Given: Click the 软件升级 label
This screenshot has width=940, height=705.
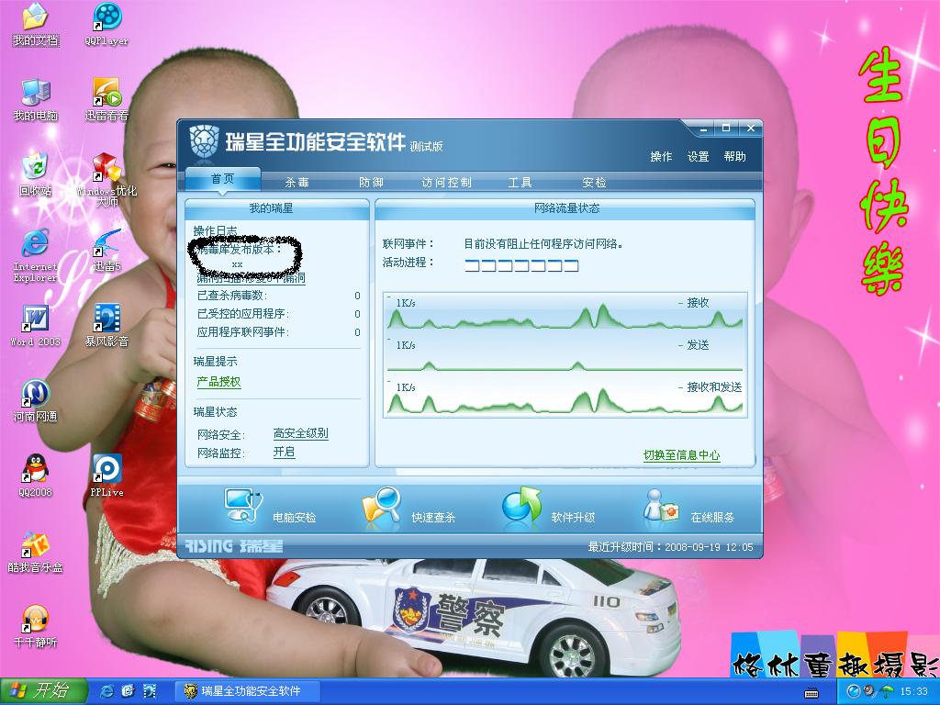Looking at the screenshot, I should (x=573, y=517).
